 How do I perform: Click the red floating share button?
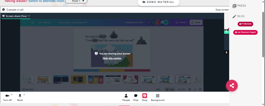232,86
